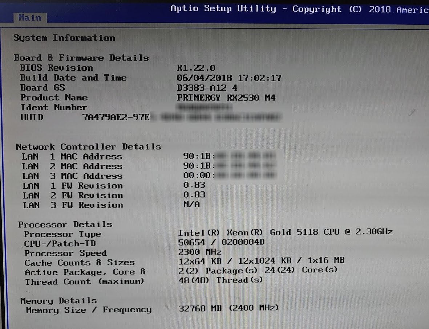The image size is (429, 329).
Task: Select the LAN 2 MAC Address label
Action: (x=72, y=166)
